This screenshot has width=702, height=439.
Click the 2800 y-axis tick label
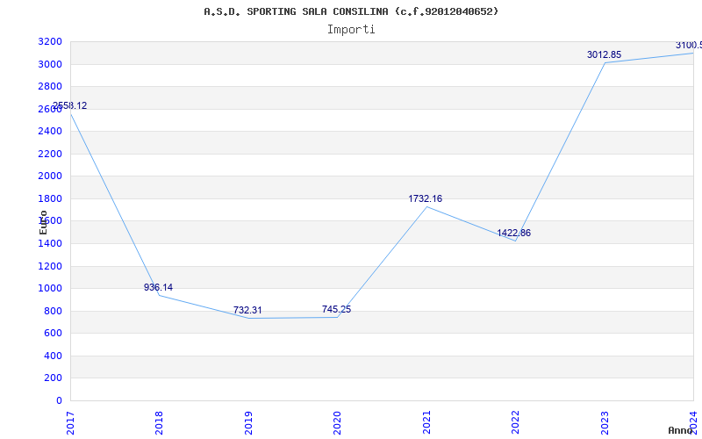[50, 87]
